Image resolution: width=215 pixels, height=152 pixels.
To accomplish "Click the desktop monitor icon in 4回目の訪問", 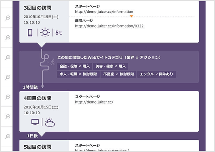I will (35, 122).
